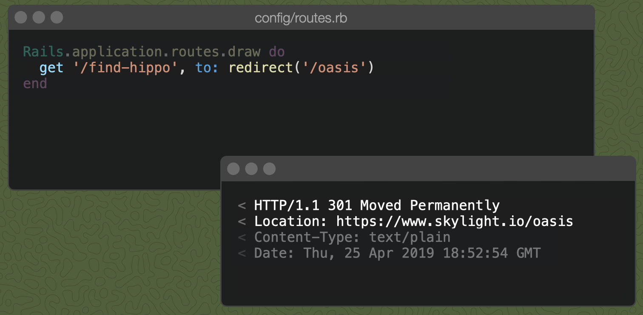643x315 pixels.
Task: Select the config/routes.rb title bar label
Action: click(x=301, y=18)
